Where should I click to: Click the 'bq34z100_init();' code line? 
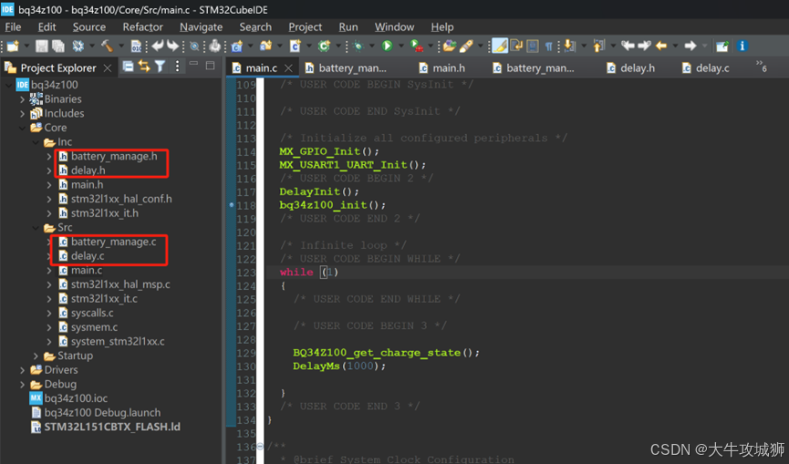pyautogui.click(x=333, y=205)
